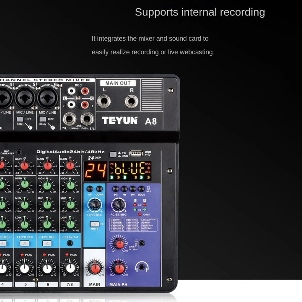Toggle channel 6 FX/PC REC button
This screenshot has width=302, height=302.
(x=47, y=243)
